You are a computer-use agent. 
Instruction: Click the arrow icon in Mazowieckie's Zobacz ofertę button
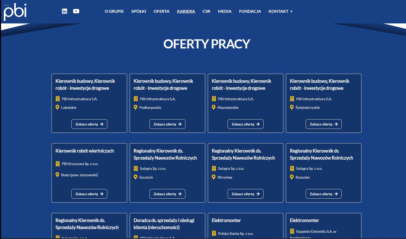[x=257, y=124]
